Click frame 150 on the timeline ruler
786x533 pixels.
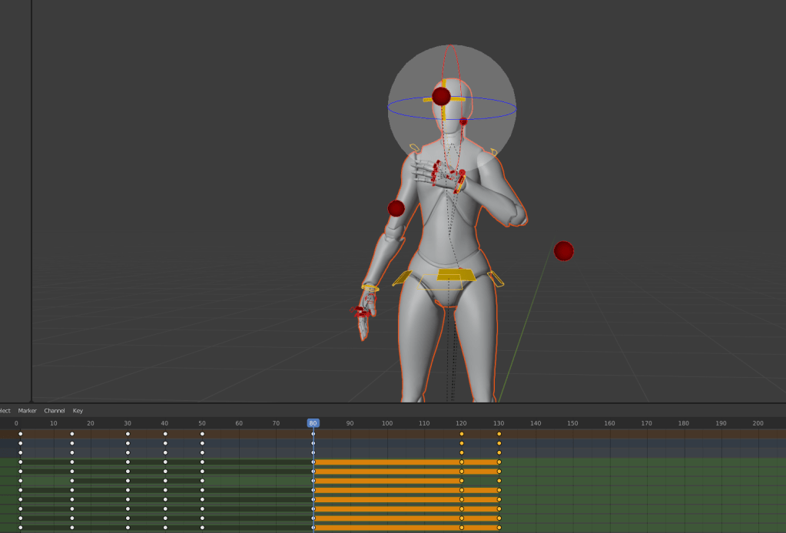coord(572,423)
